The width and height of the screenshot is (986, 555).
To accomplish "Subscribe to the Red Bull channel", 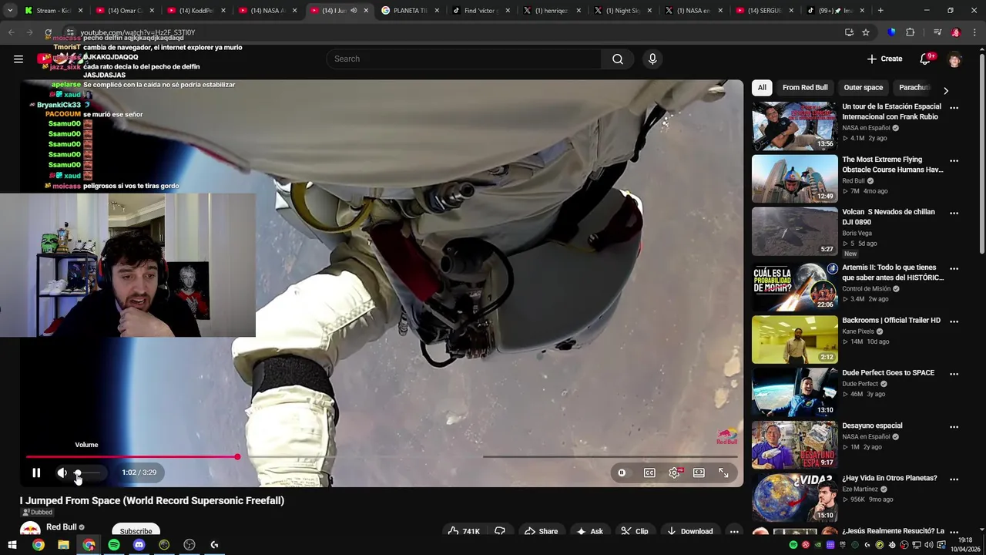I will [x=136, y=531].
